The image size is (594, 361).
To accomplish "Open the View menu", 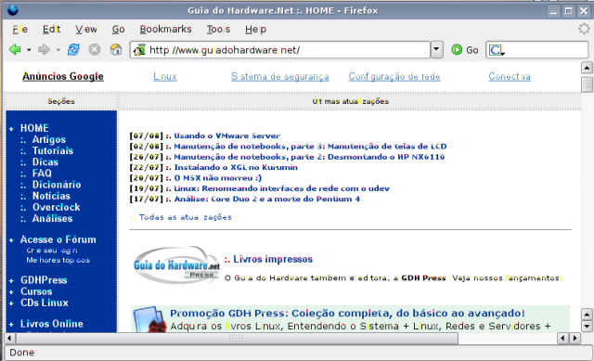I will click(x=86, y=29).
